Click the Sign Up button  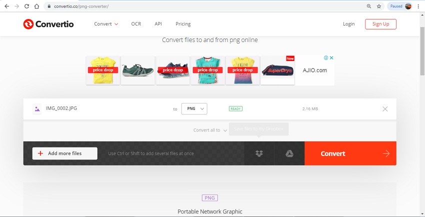click(380, 24)
